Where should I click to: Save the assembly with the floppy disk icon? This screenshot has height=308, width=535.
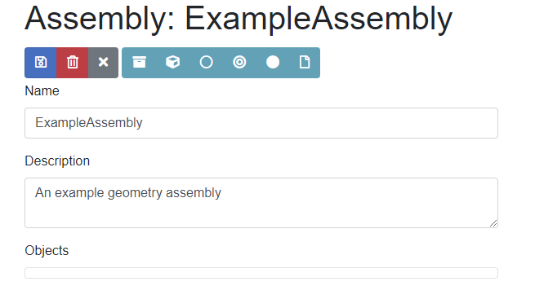click(41, 63)
